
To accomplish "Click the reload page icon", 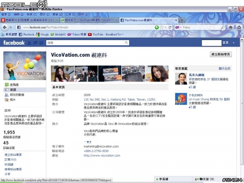I will pyautogui.click(x=170, y=27).
